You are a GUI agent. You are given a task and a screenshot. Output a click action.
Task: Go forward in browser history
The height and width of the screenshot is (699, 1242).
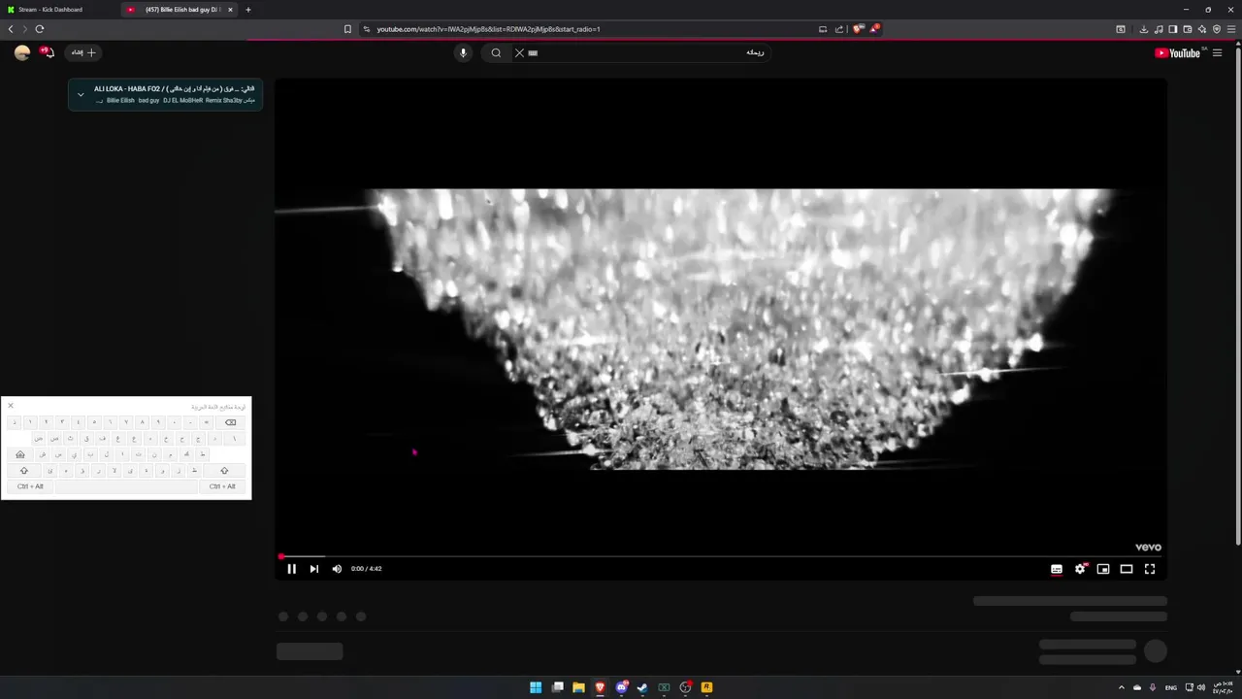tap(25, 29)
